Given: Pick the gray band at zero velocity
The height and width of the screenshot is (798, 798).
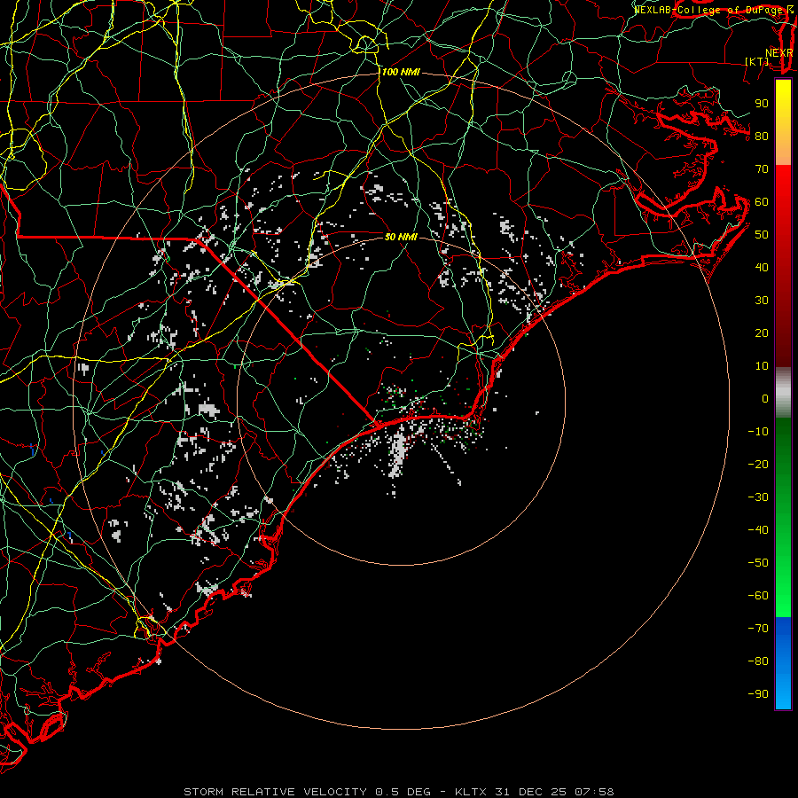Looking at the screenshot, I should [x=783, y=395].
